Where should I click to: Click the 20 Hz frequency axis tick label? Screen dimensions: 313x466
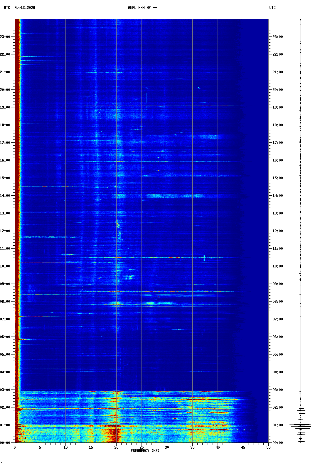coord(116,447)
